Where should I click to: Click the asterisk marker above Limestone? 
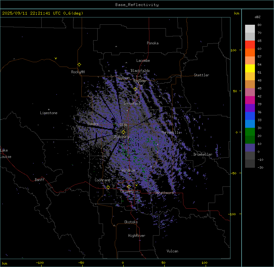tap(49, 110)
